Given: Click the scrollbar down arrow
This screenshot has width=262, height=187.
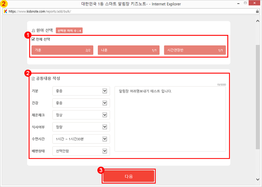Looking at the screenshot, I should (258, 179).
